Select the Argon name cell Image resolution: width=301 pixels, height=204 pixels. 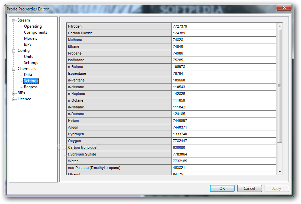(119, 127)
